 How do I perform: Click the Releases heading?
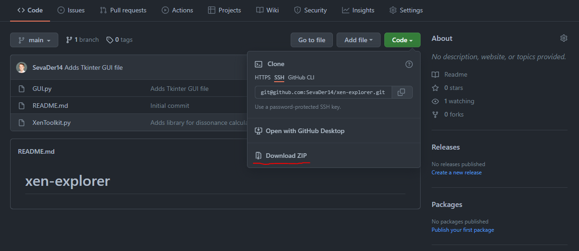tap(445, 147)
